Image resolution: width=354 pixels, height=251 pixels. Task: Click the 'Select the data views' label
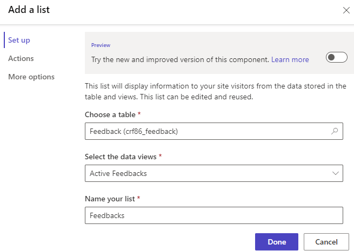(x=122, y=157)
